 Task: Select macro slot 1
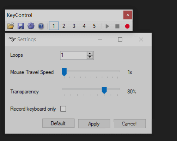pos(54,26)
